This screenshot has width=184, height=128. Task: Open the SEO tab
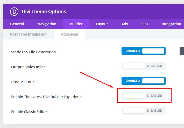(145, 24)
